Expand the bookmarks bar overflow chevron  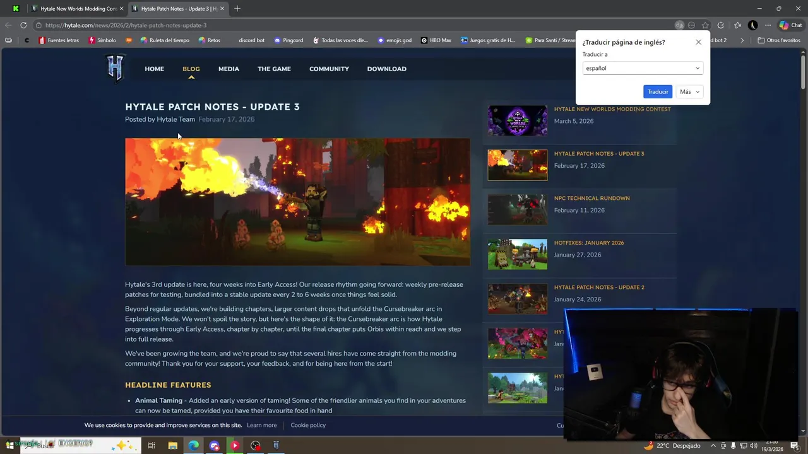(x=742, y=40)
